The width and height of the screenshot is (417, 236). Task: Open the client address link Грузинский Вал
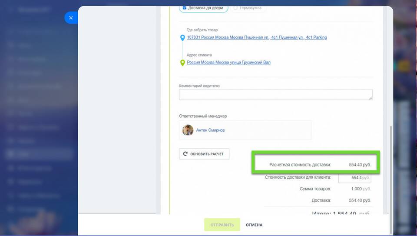pos(228,63)
